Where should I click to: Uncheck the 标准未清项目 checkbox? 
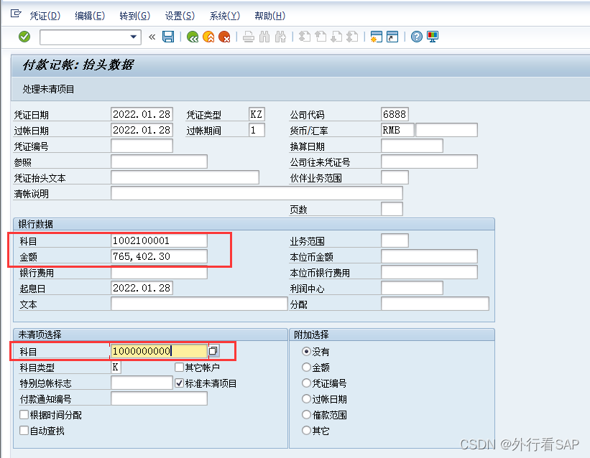tap(180, 383)
